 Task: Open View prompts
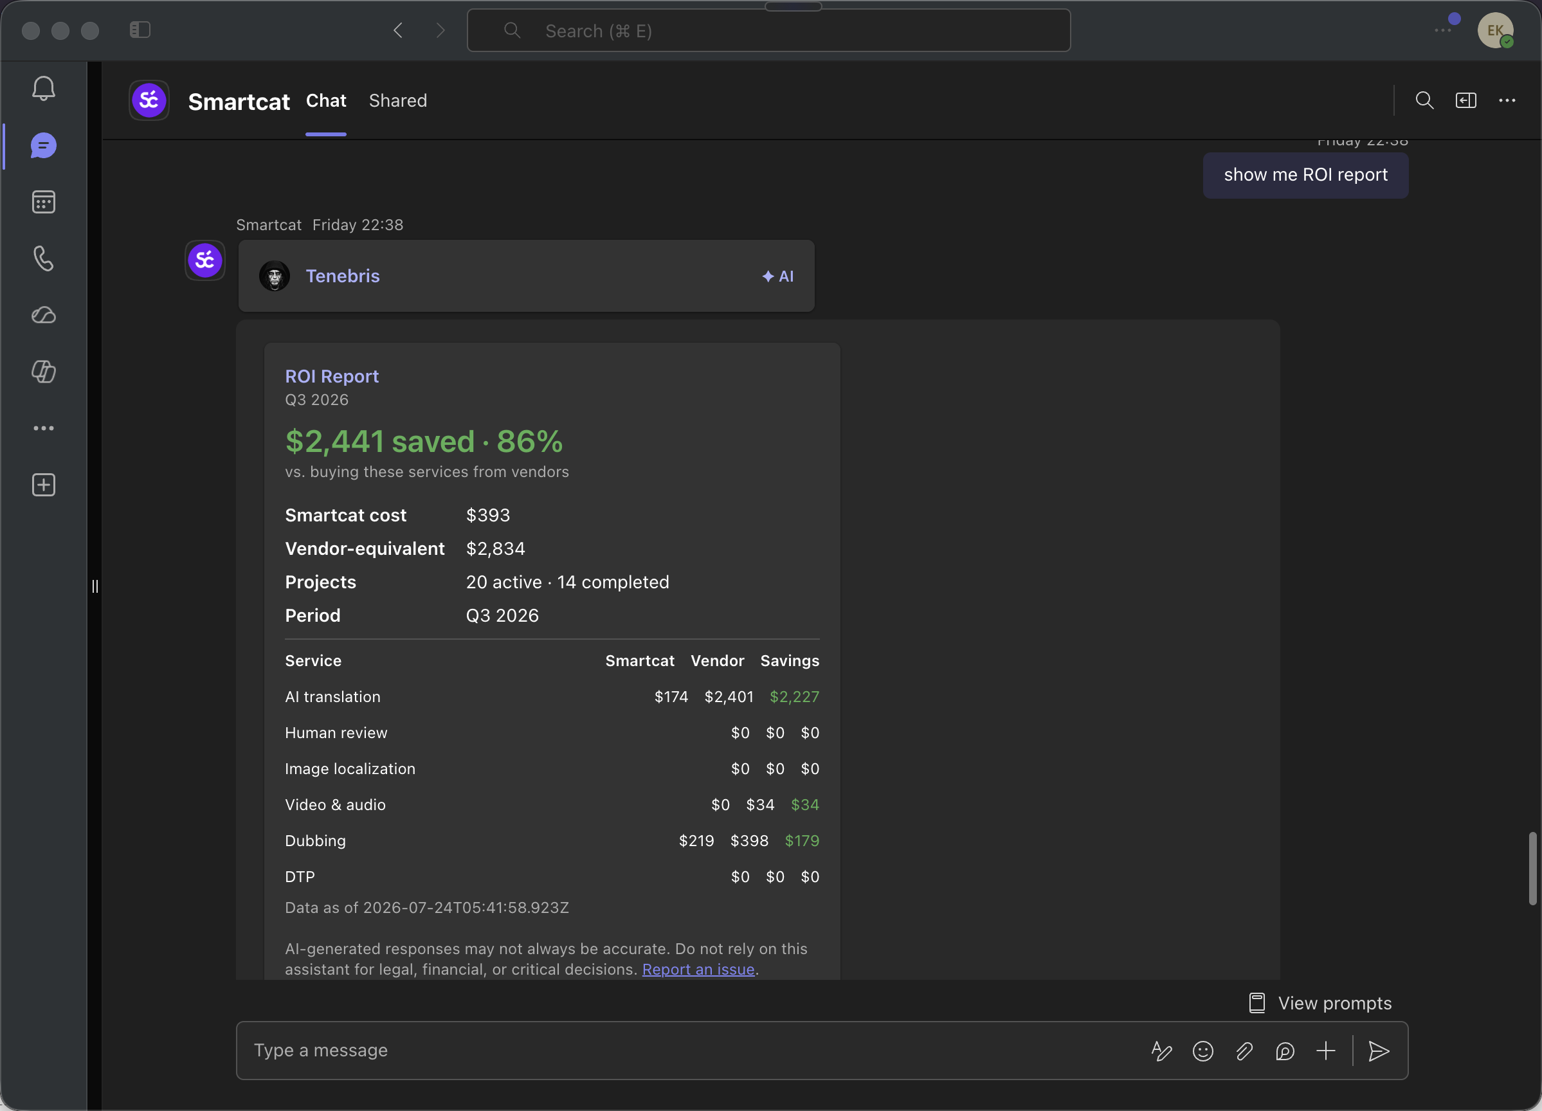[1320, 1003]
